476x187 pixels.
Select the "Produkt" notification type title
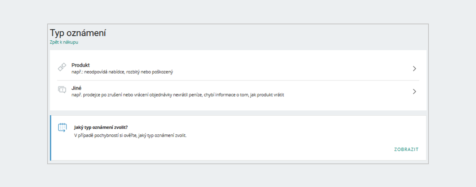point(81,65)
